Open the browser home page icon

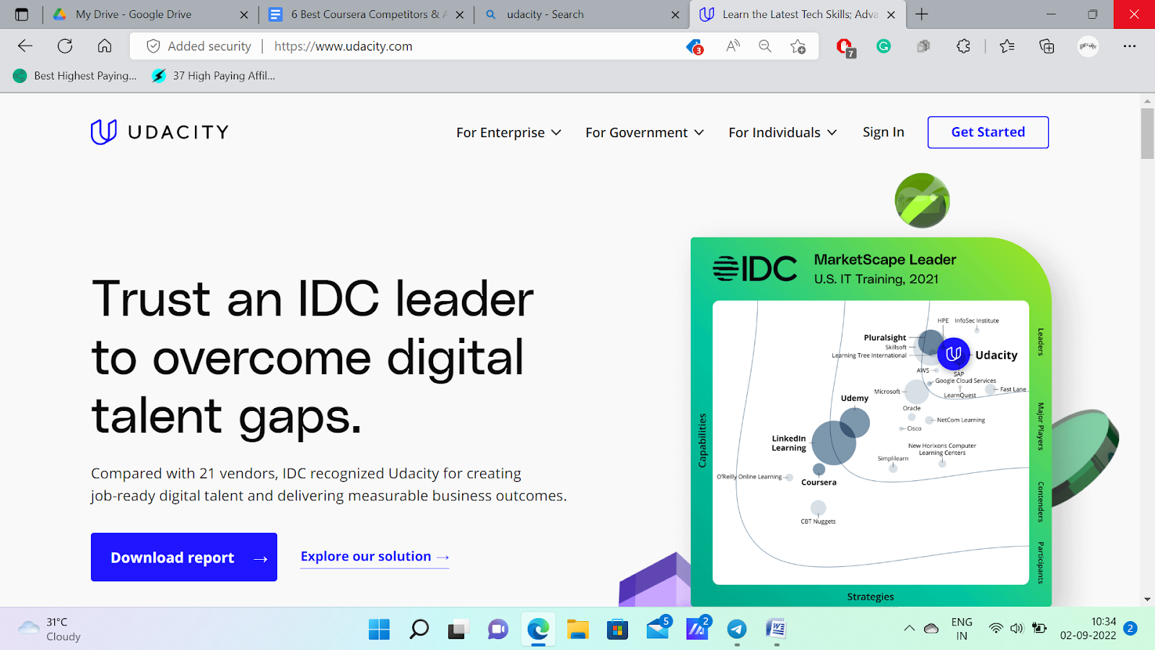105,46
